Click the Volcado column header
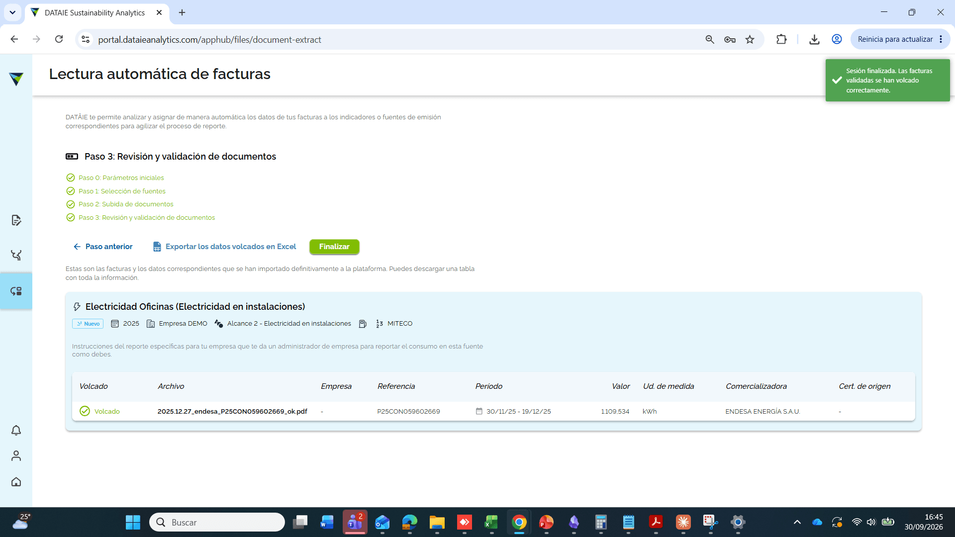The width and height of the screenshot is (955, 537). [94, 386]
